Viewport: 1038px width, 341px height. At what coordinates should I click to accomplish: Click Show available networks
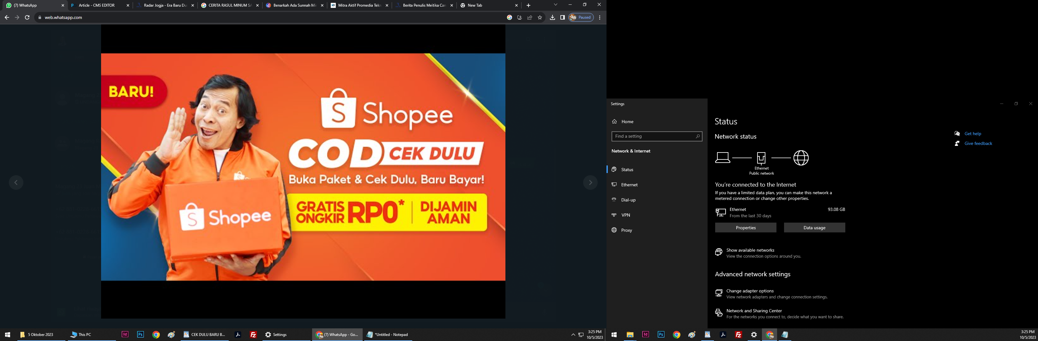click(x=750, y=250)
